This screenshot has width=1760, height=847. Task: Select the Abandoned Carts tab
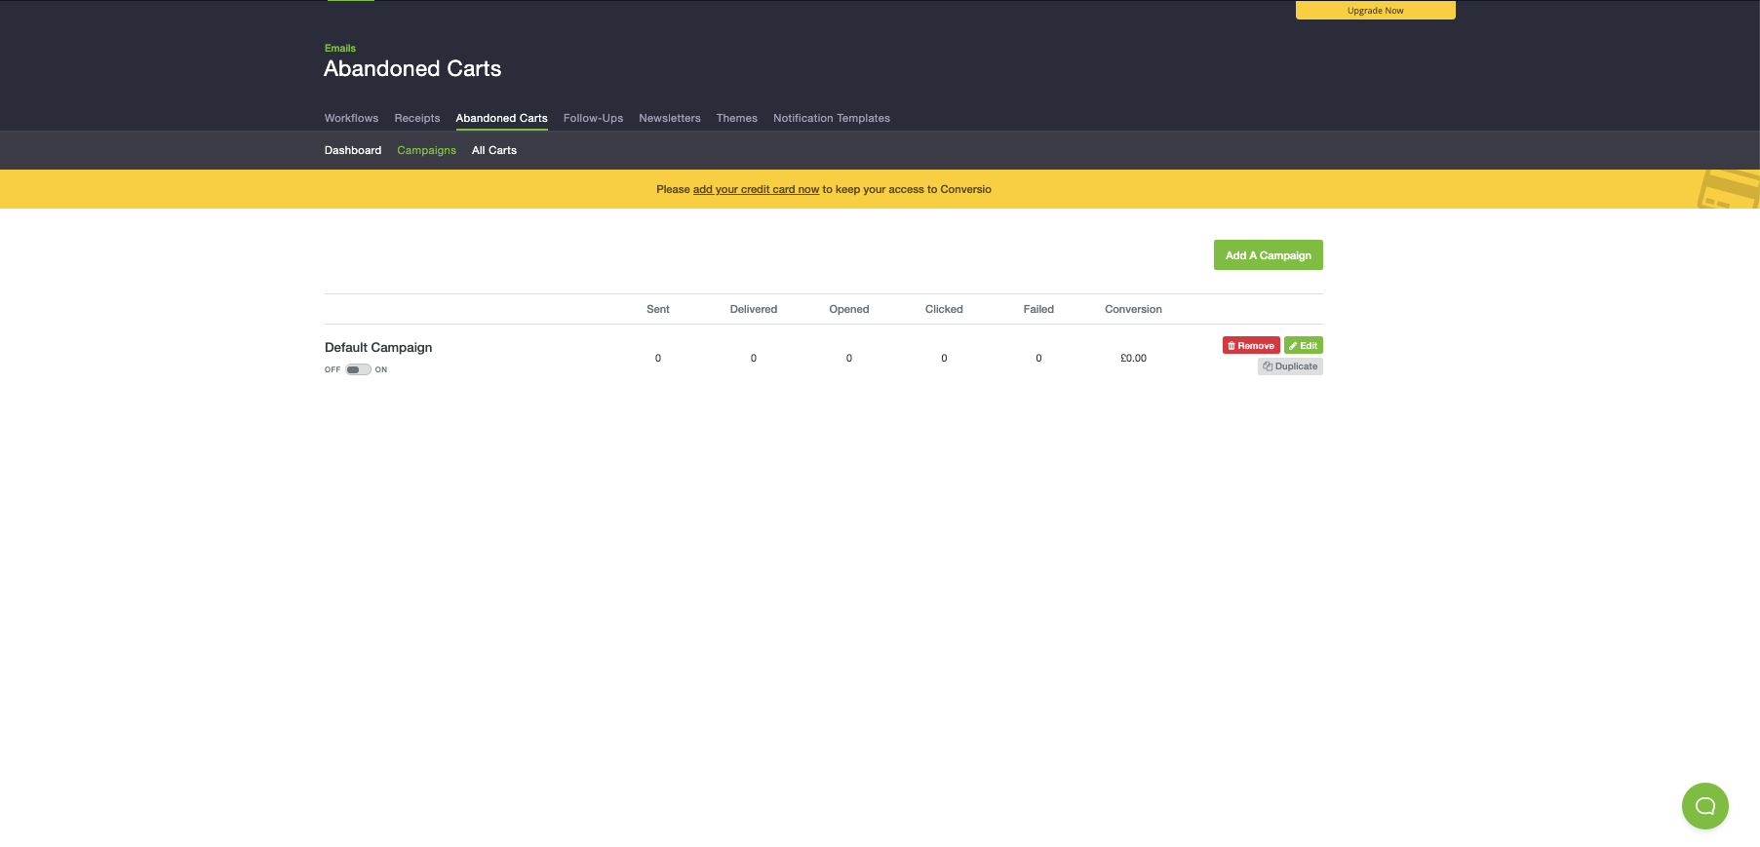[501, 118]
